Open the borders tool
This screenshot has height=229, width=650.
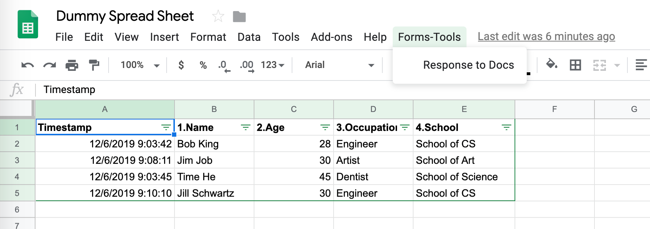pos(575,65)
